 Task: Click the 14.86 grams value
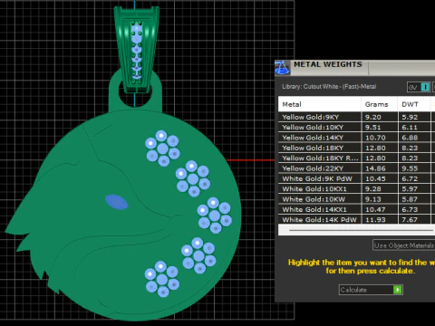coord(375,168)
